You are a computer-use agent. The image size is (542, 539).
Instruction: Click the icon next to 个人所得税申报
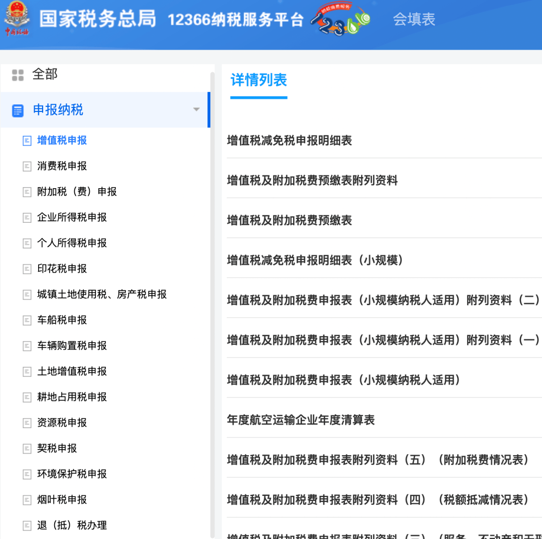[x=27, y=243]
